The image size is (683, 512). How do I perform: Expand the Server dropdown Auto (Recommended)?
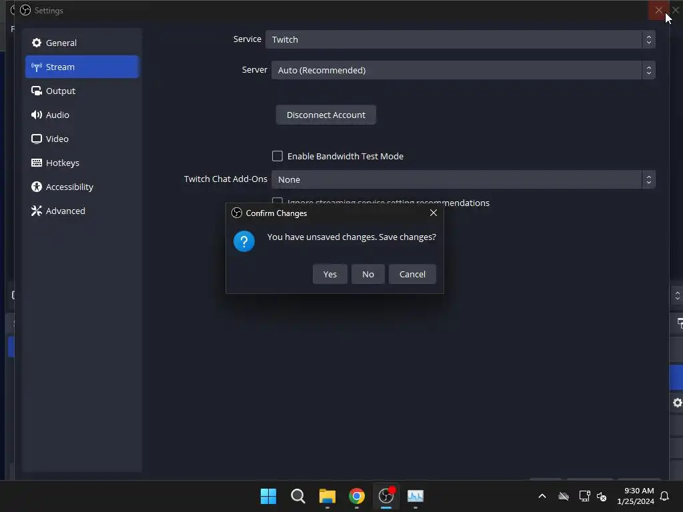click(x=463, y=70)
